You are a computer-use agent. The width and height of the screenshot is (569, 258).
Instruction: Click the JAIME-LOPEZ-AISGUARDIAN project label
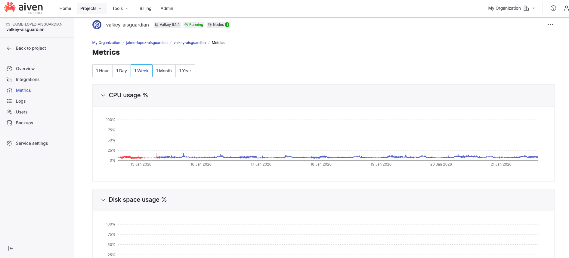click(37, 24)
